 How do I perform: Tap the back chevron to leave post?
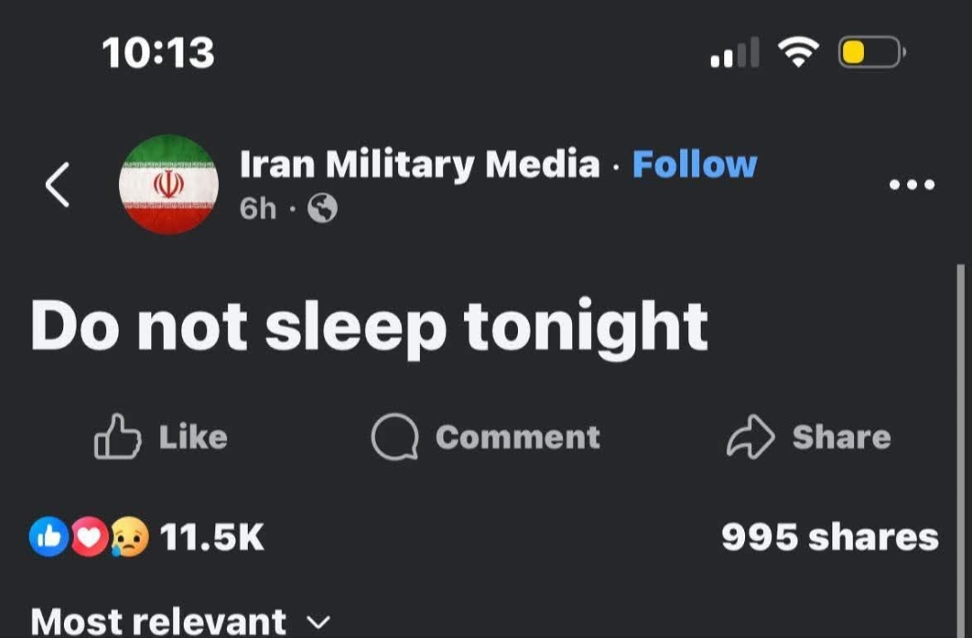(x=57, y=185)
